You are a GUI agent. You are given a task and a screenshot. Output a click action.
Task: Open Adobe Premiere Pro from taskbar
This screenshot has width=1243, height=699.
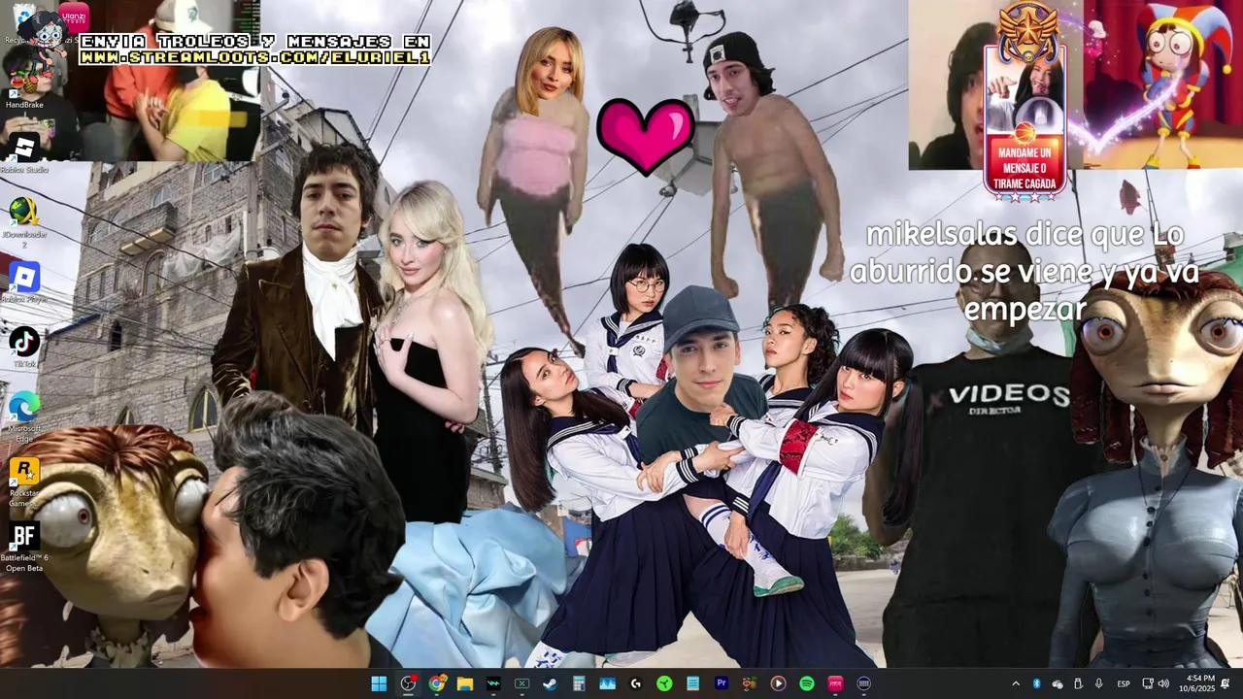pyautogui.click(x=721, y=683)
